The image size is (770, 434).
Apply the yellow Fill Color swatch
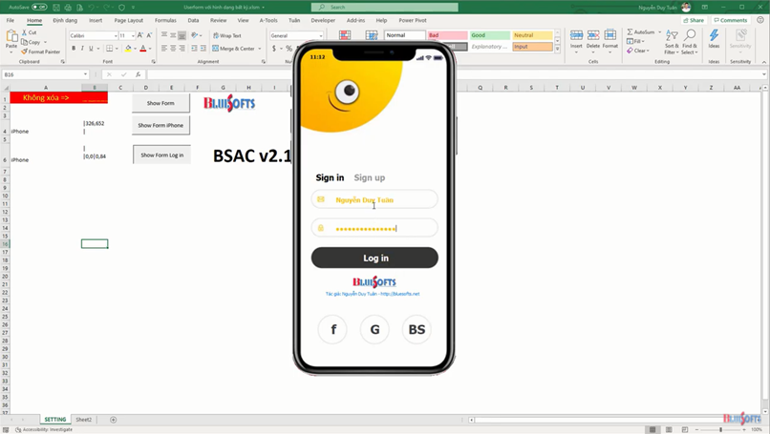128,48
